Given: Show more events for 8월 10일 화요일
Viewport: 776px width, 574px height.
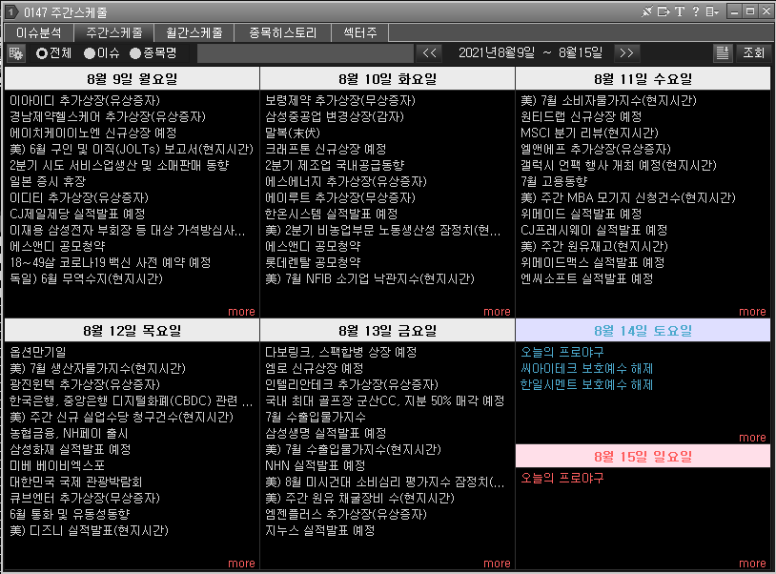Looking at the screenshot, I should point(497,311).
